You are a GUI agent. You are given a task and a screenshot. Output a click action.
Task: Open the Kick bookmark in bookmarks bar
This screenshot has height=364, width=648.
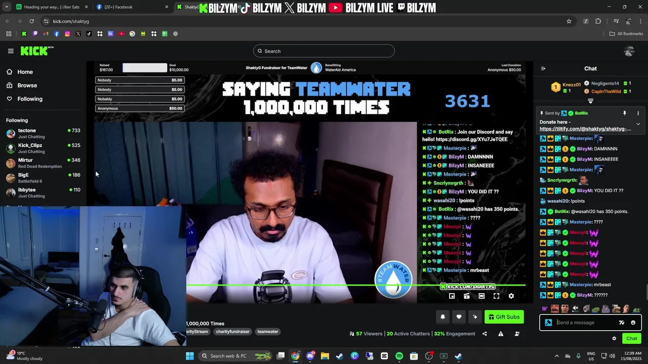point(24,34)
